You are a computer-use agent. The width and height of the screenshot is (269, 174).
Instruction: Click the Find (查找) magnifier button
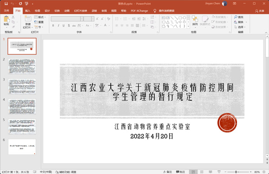(239, 17)
